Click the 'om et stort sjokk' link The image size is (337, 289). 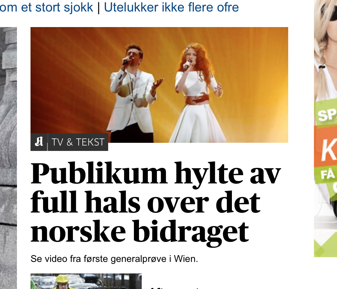click(47, 7)
